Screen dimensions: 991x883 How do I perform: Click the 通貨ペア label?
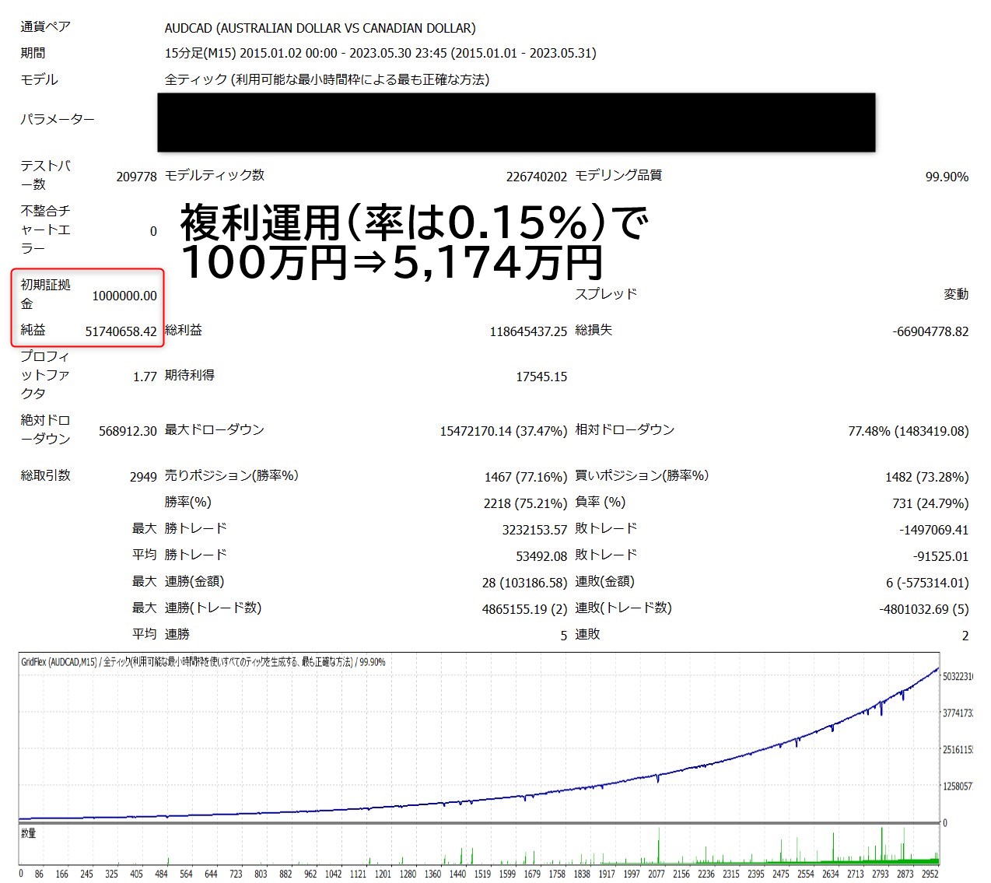[x=46, y=26]
